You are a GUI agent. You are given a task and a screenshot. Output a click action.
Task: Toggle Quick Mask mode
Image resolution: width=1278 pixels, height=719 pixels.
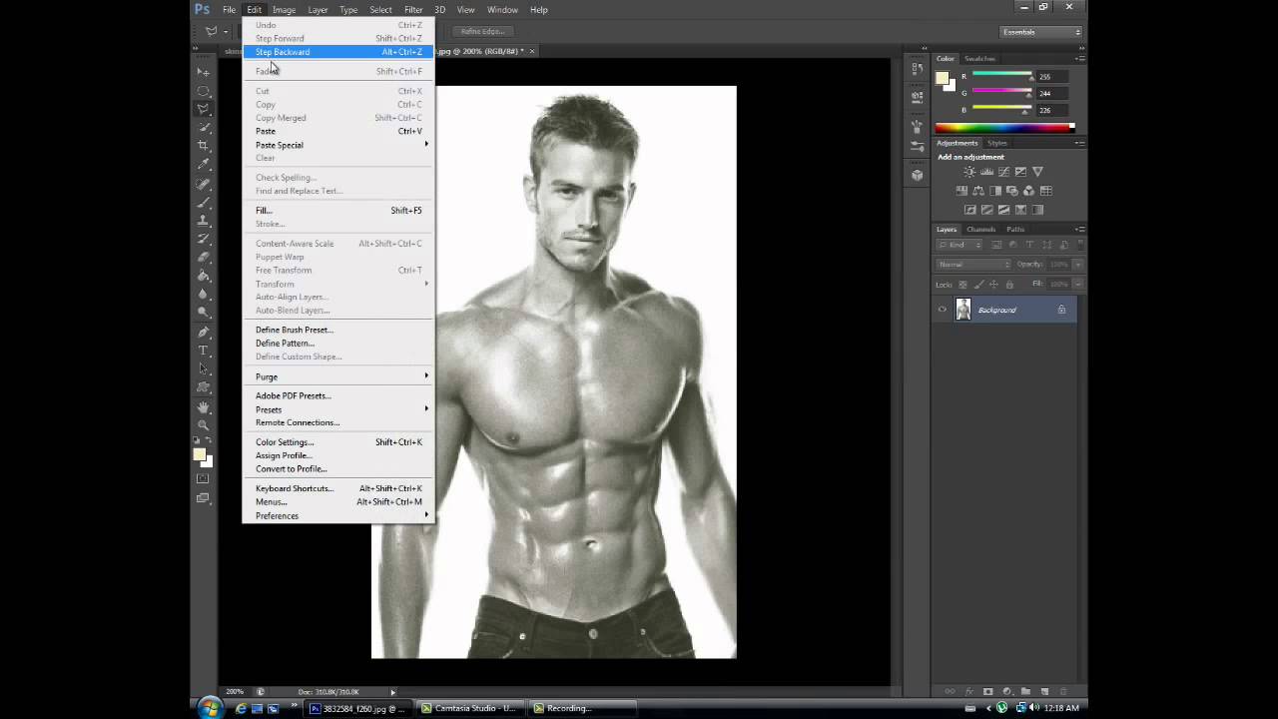[204, 478]
